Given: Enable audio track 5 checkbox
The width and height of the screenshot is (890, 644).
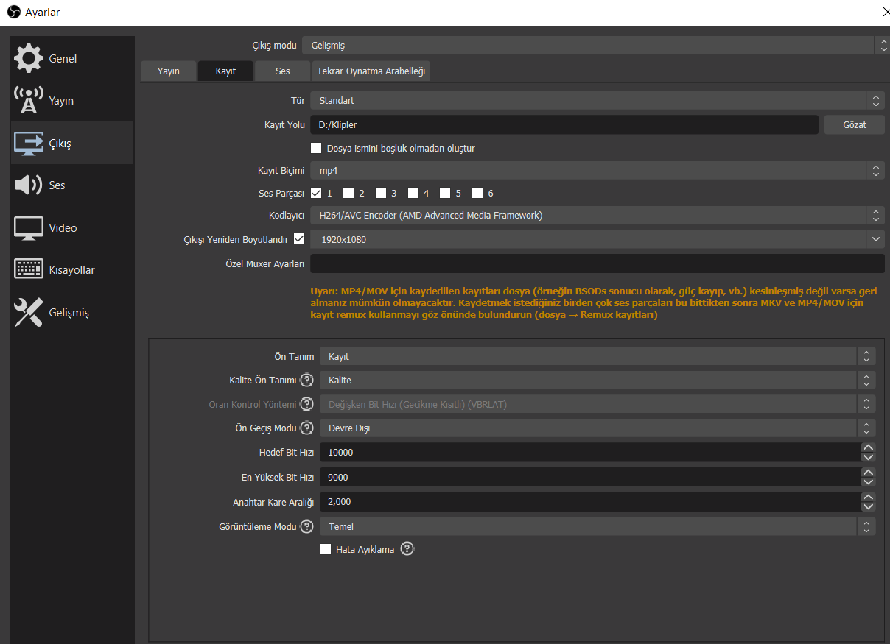Looking at the screenshot, I should coord(445,193).
